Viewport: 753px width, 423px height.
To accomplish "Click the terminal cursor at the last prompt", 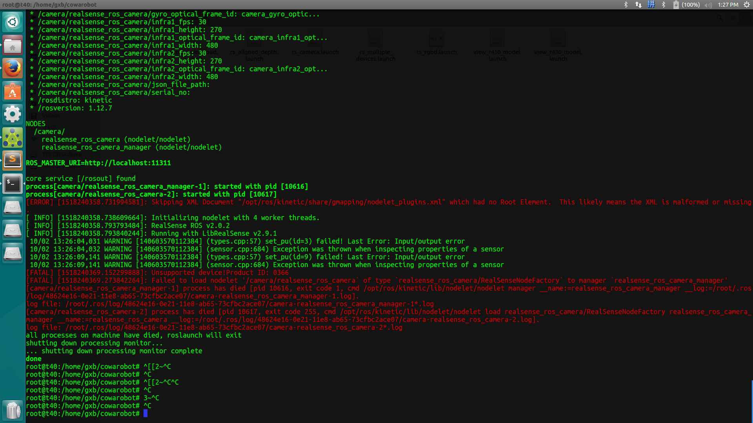I will coord(146,414).
